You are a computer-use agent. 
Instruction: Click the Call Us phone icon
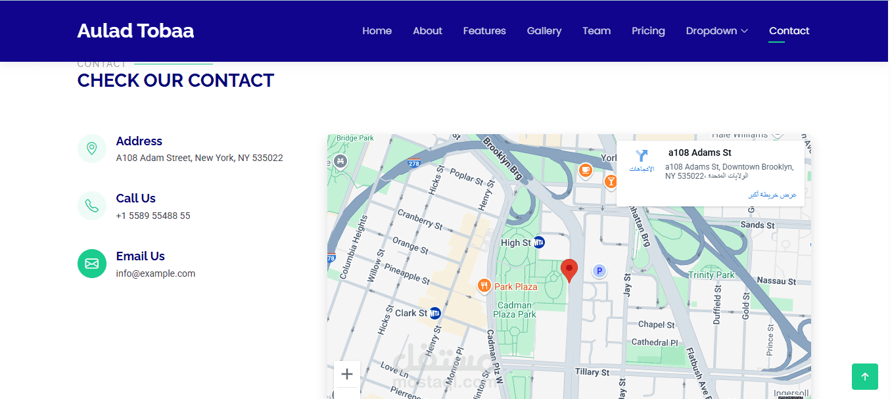[92, 206]
